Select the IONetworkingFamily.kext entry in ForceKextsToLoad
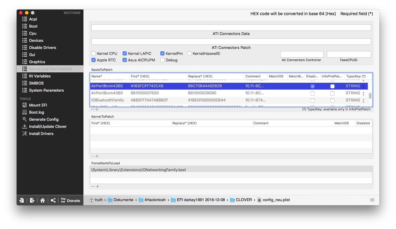The height and width of the screenshot is (229, 396). click(x=231, y=170)
